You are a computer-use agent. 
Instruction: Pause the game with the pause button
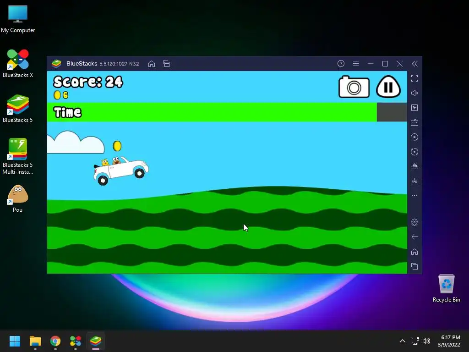[x=388, y=87]
